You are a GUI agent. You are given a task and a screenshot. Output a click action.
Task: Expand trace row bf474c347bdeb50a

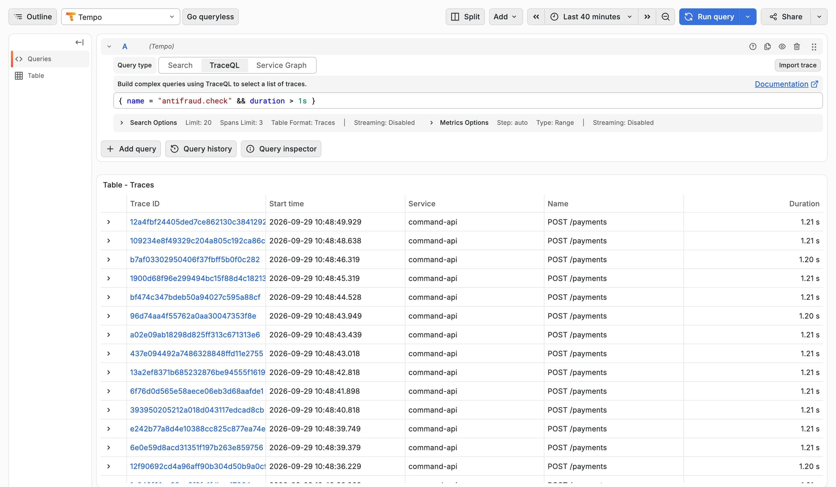coord(108,297)
